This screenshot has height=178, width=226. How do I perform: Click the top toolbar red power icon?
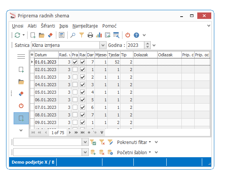pyautogui.click(x=128, y=35)
